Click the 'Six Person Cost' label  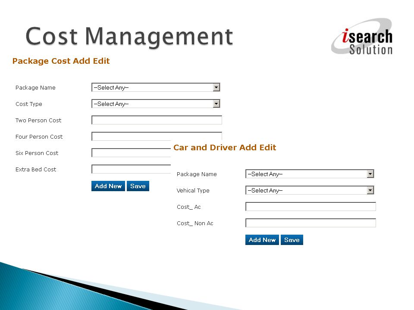(37, 153)
